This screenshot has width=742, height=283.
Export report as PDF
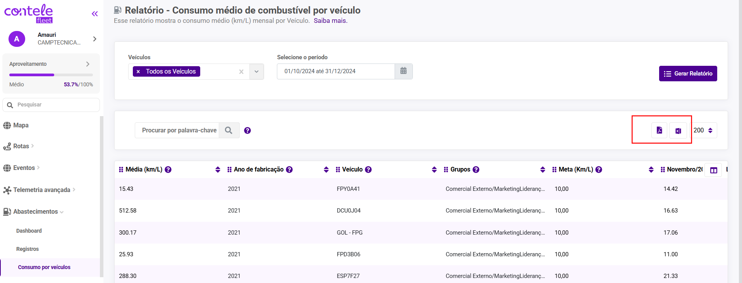point(659,130)
